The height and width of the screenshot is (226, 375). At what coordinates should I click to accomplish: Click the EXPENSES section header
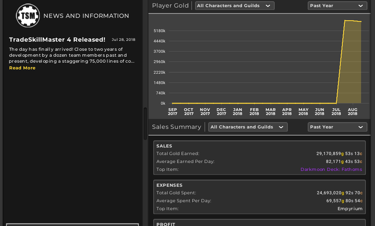(x=169, y=185)
